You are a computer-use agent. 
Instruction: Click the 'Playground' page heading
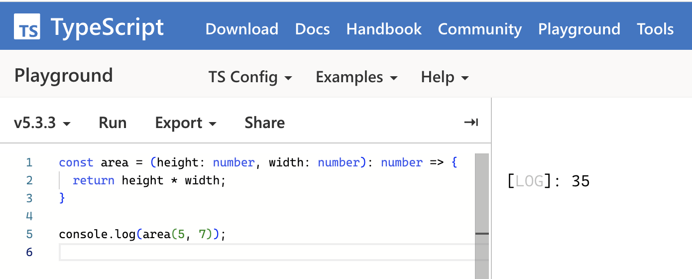tap(64, 76)
